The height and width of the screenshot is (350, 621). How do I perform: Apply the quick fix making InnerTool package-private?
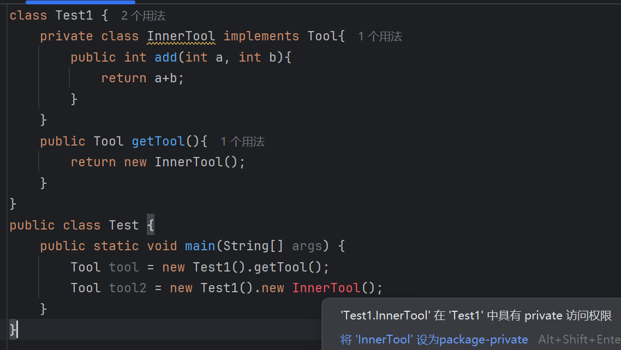coord(434,340)
